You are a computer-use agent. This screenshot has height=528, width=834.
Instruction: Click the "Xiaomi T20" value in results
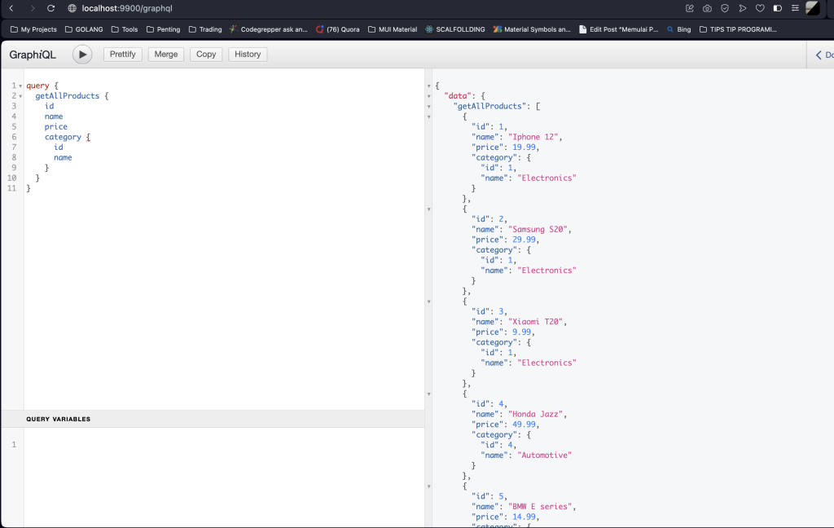pyautogui.click(x=536, y=322)
